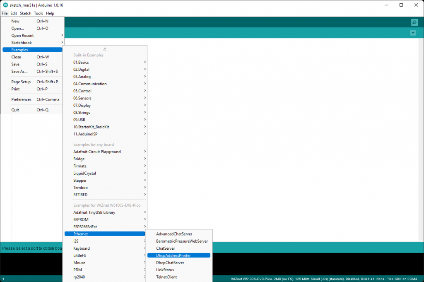Choose Save As... entry
424x282 pixels.
[x=32, y=71]
